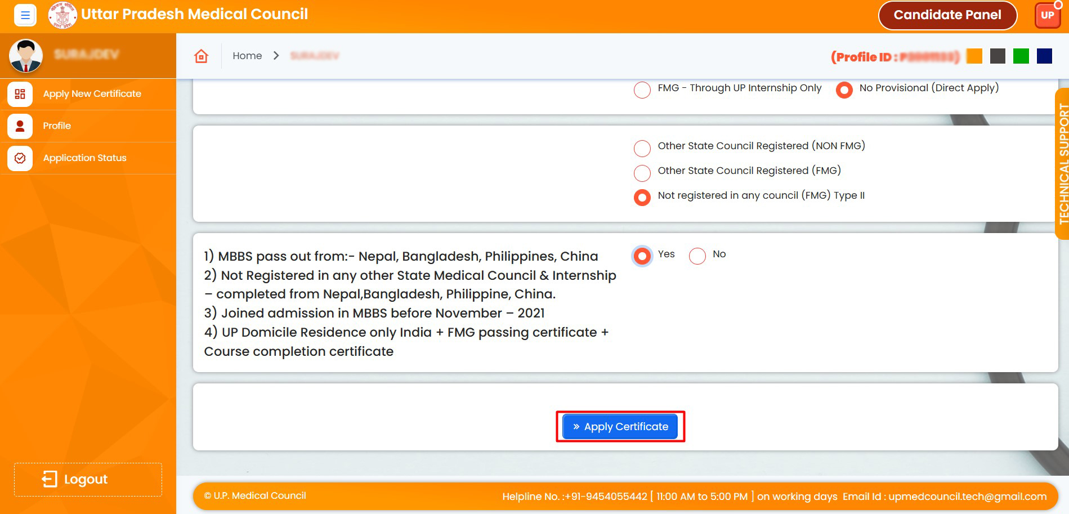Viewport: 1069px width, 514px height.
Task: Click the Profile person icon in sidebar
Action: pos(20,126)
